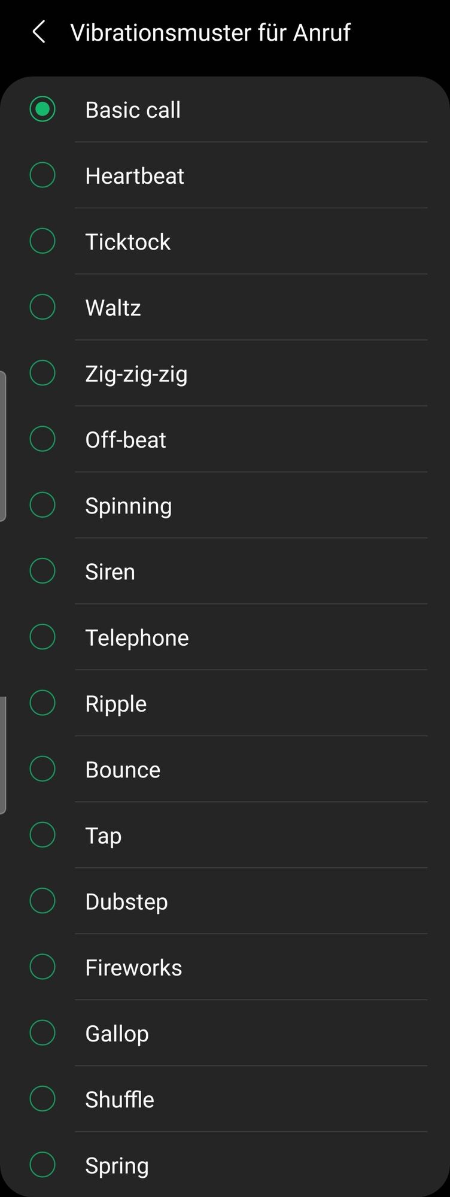Pick the Waltz vibration pattern
The height and width of the screenshot is (1197, 450).
42,307
